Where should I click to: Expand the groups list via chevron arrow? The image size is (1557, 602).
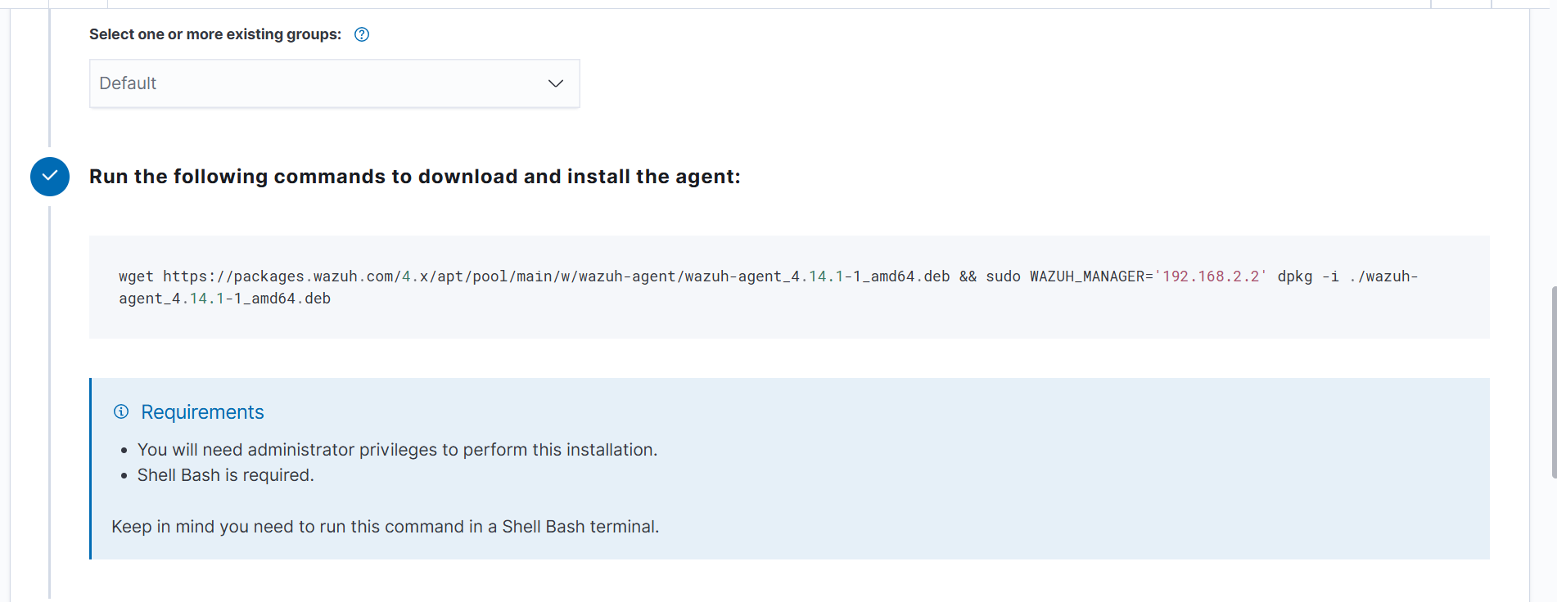tap(556, 83)
